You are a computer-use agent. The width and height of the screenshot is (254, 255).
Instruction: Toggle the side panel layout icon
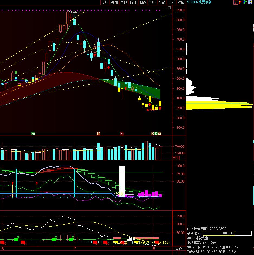point(170,8)
